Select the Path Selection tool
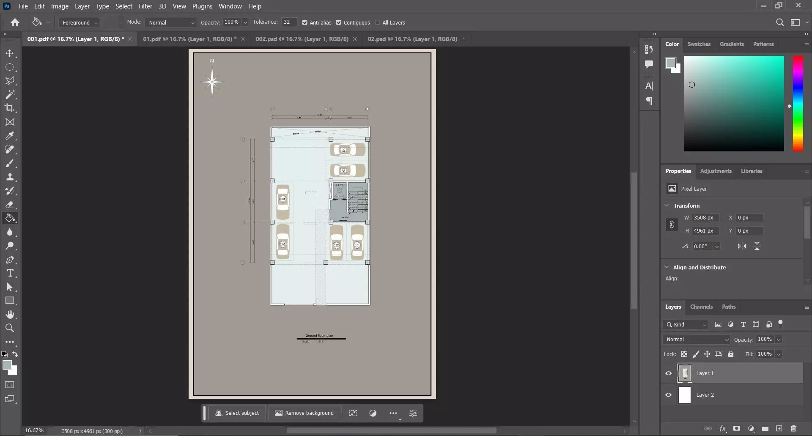The height and width of the screenshot is (436, 812). coord(10,287)
